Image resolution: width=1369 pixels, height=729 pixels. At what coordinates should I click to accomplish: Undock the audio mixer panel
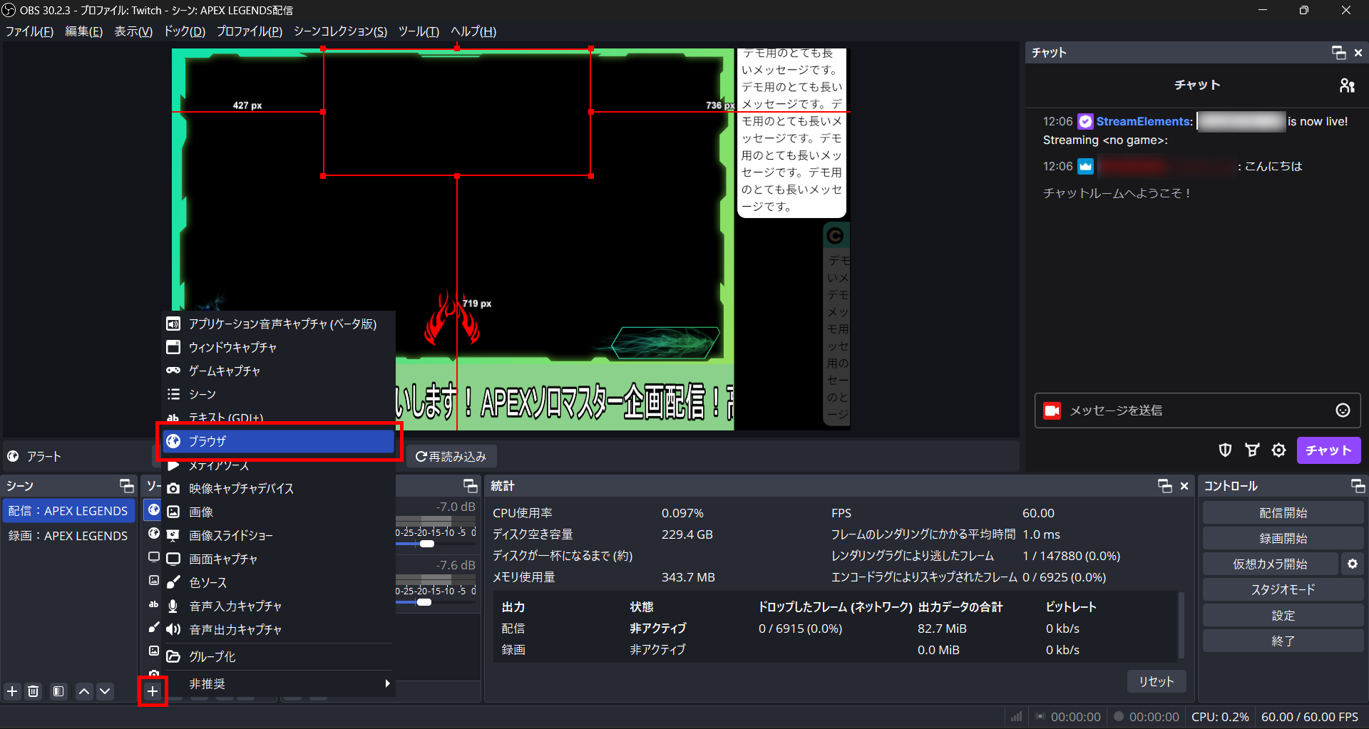471,486
